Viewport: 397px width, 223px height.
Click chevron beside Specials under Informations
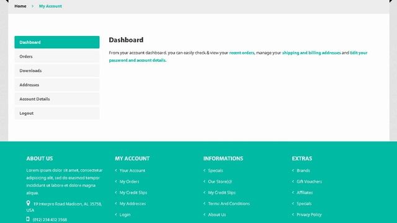tap(205, 170)
